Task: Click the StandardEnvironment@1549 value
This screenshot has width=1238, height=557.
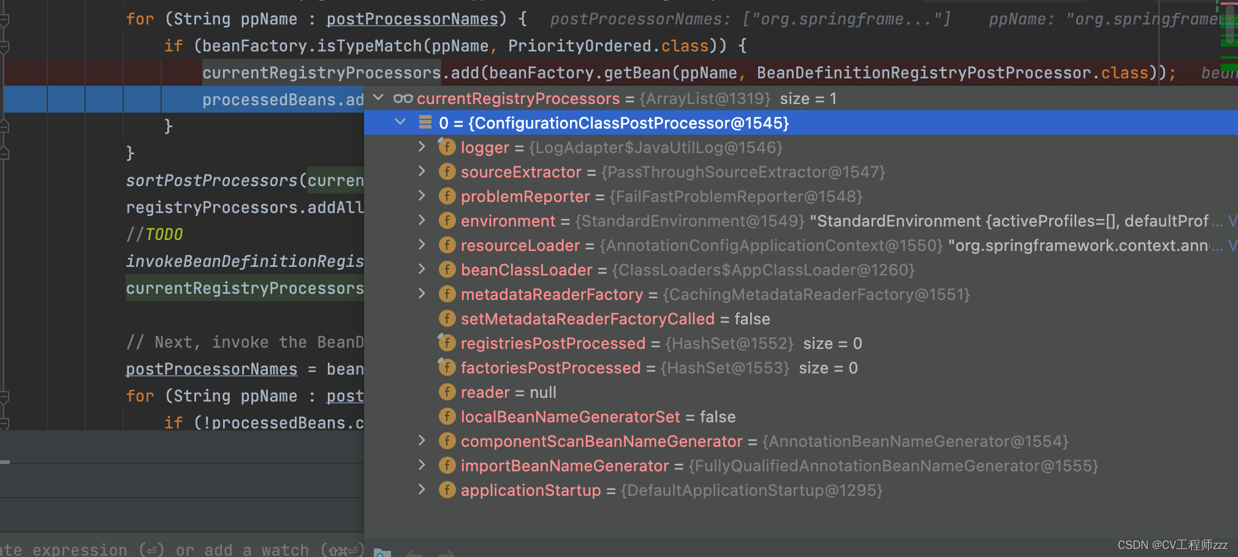Action: 689,221
